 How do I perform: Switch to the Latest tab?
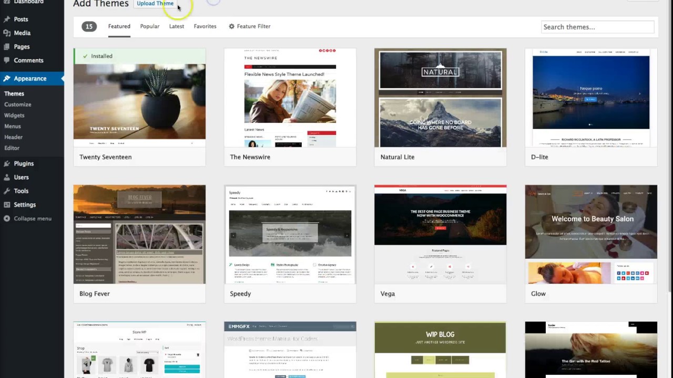pos(177,26)
